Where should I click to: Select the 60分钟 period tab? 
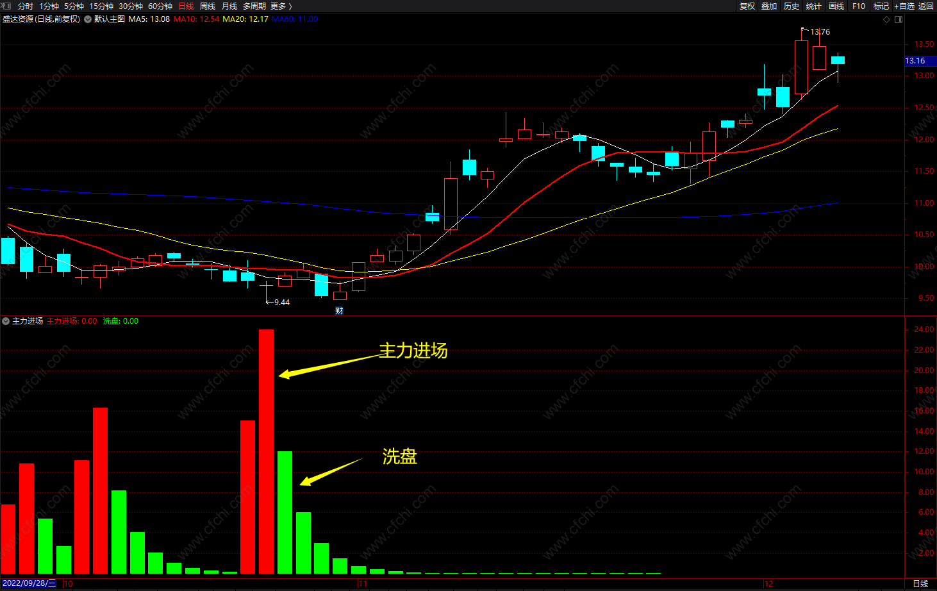pos(160,6)
